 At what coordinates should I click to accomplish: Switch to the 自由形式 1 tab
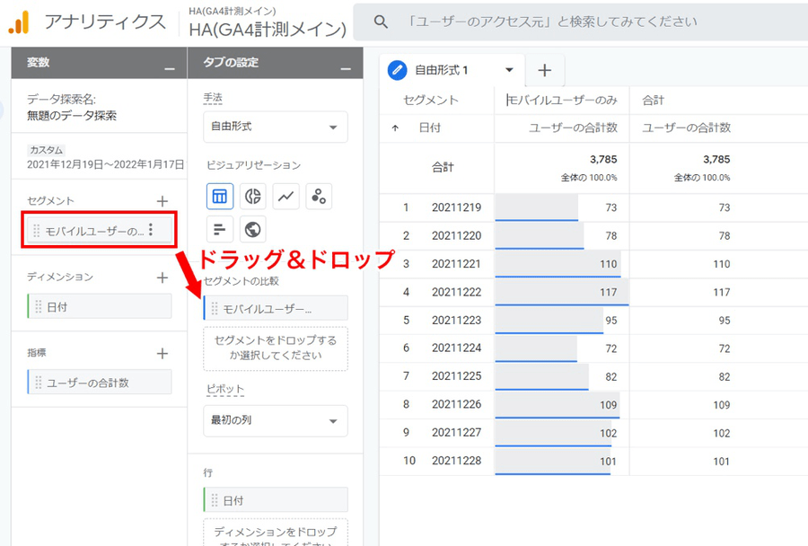440,70
